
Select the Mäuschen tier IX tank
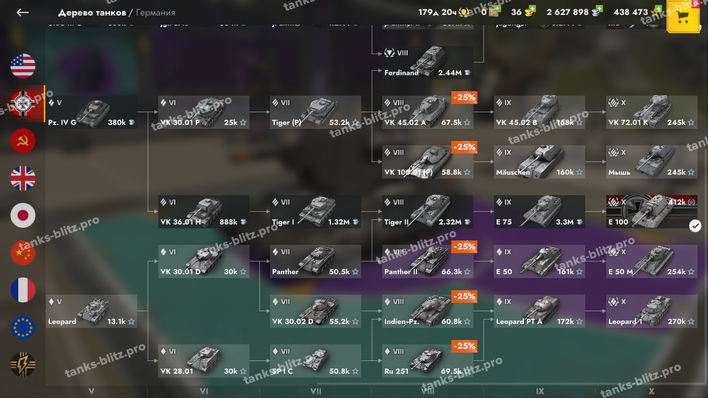tap(539, 162)
